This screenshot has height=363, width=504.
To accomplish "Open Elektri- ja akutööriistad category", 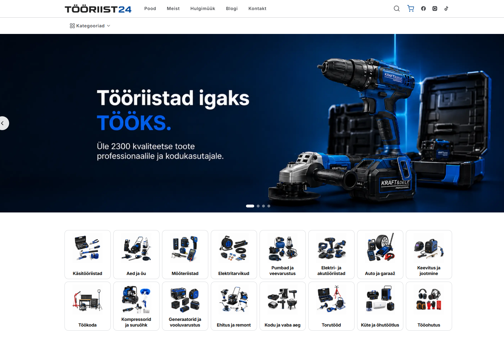I will coord(331,255).
